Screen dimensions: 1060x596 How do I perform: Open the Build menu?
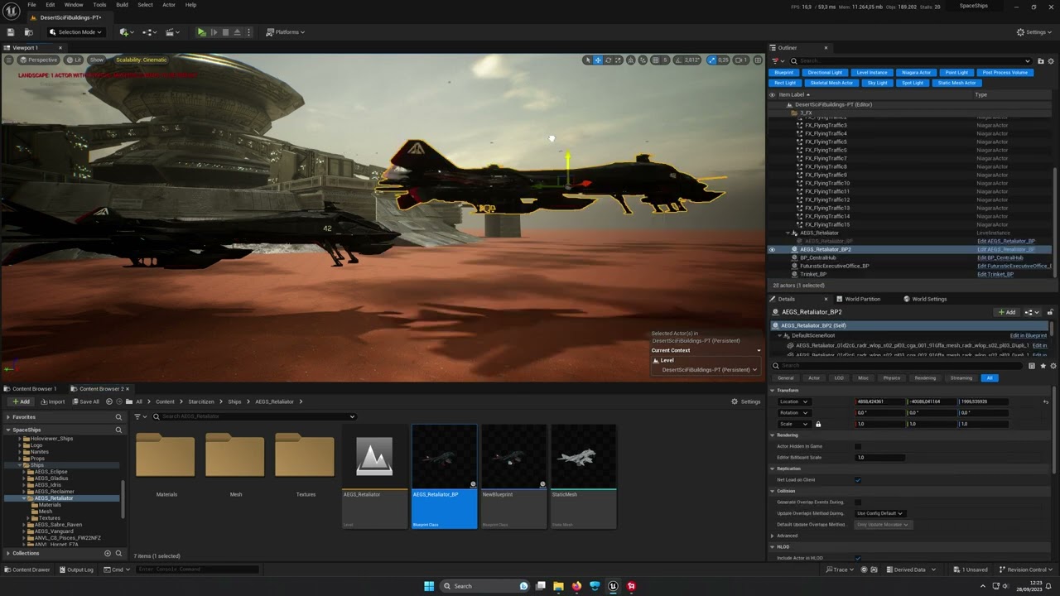point(122,5)
